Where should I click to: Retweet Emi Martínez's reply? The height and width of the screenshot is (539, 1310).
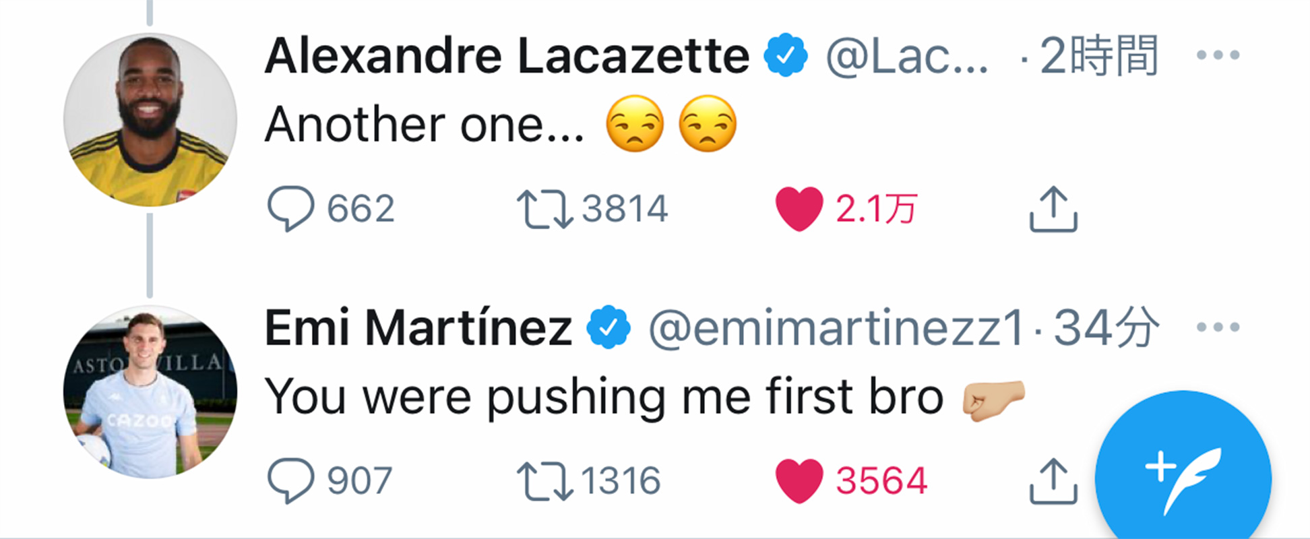544,481
